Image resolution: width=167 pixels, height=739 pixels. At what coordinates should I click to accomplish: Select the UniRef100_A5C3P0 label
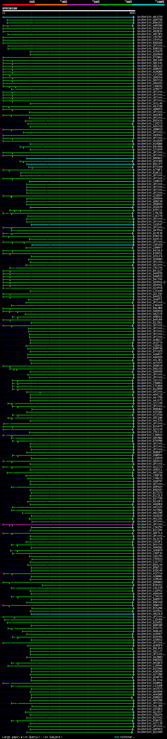coord(150,34)
